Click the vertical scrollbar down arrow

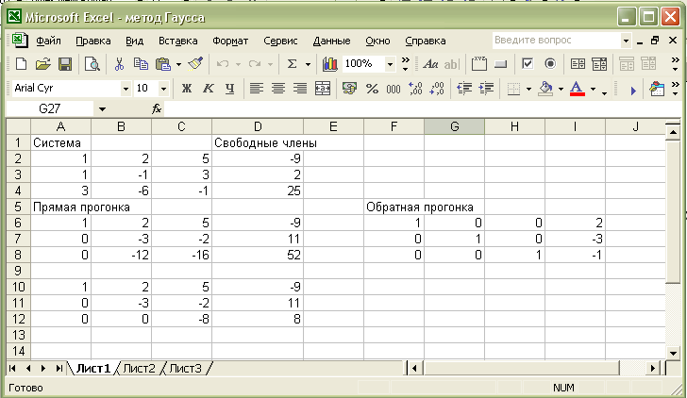point(673,352)
